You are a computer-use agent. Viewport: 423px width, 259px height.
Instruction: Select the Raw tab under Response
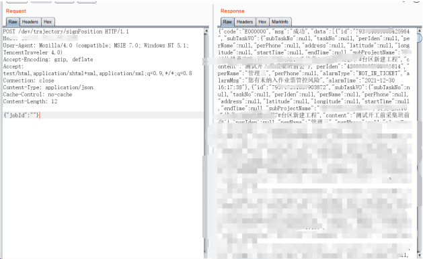[227, 22]
